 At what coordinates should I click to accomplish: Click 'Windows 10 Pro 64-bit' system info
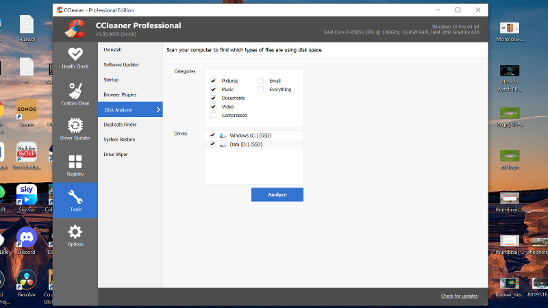point(456,27)
